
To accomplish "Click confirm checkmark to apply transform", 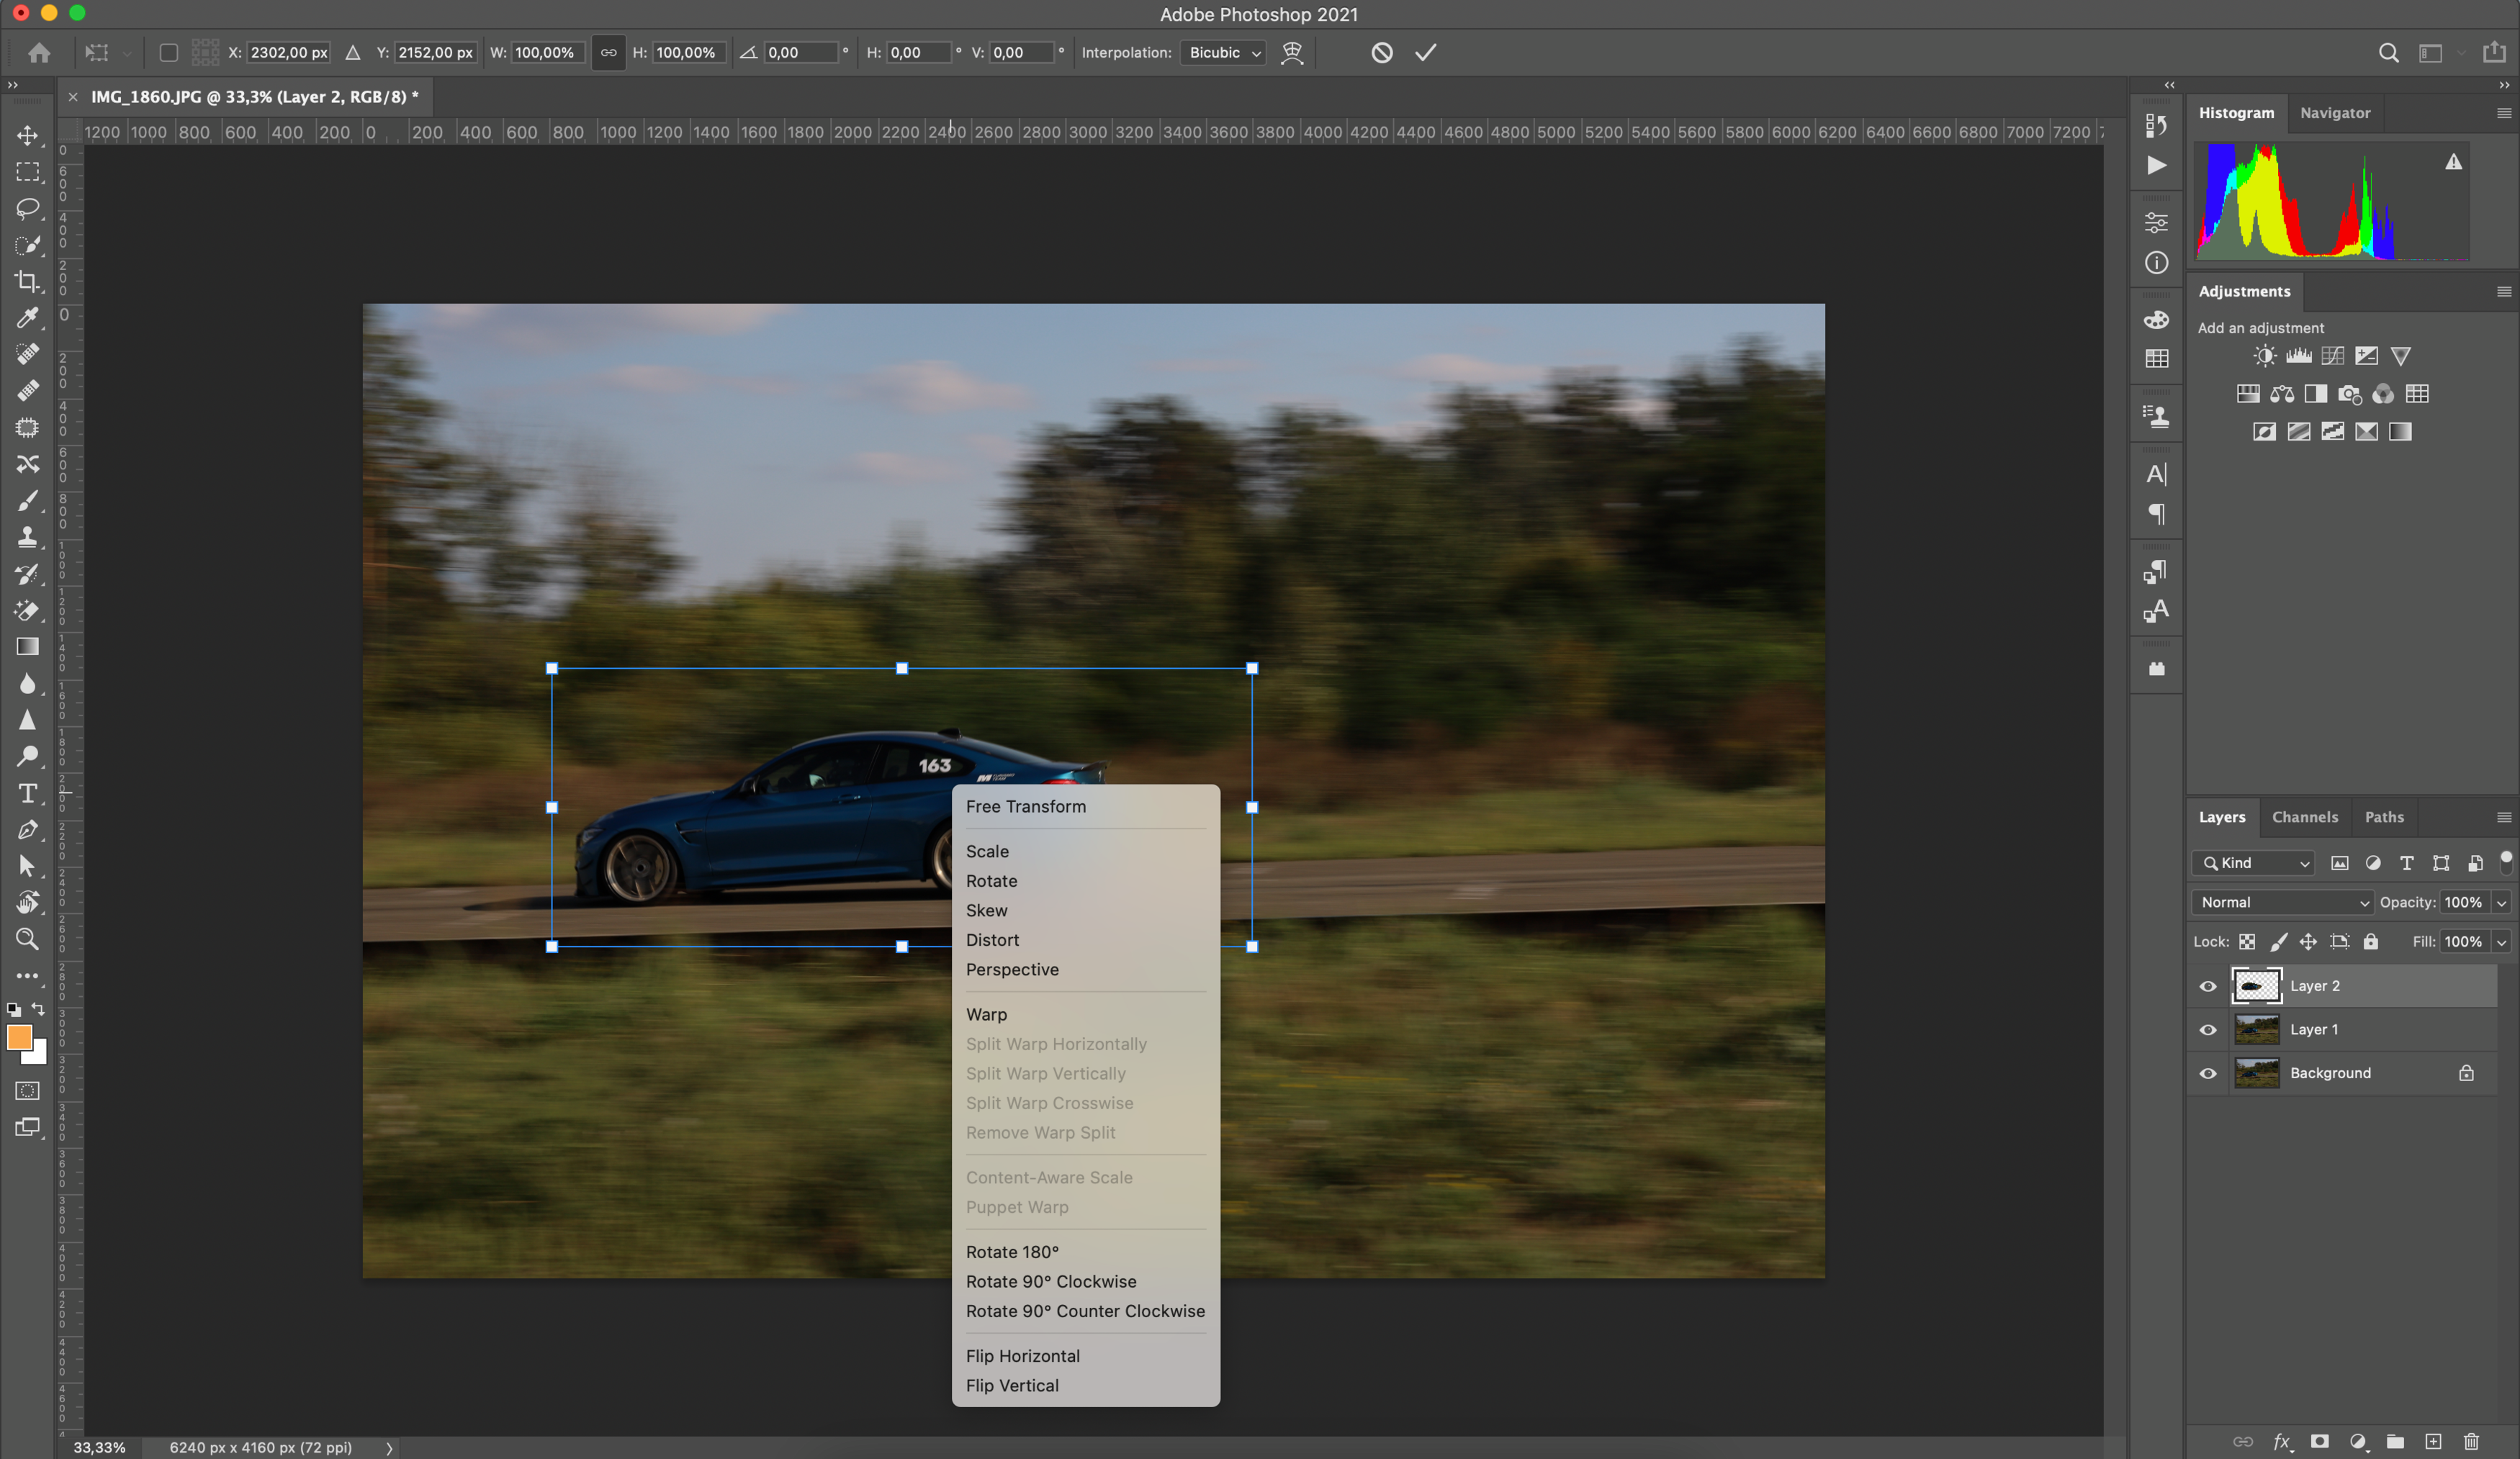I will (x=1428, y=52).
